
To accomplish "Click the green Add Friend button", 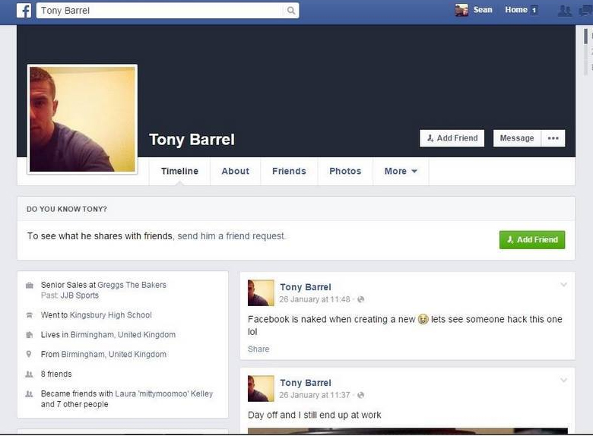I will click(x=532, y=240).
